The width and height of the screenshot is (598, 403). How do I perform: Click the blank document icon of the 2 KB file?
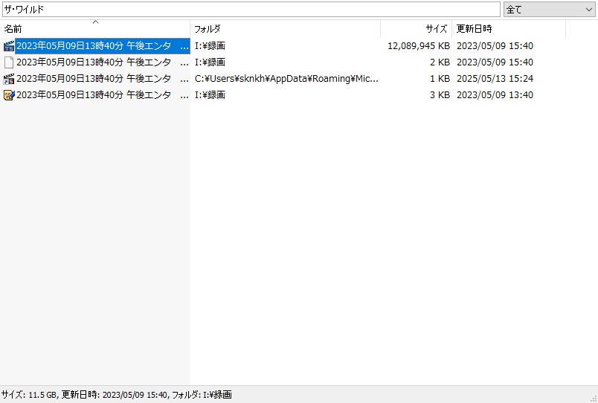pyautogui.click(x=8, y=62)
